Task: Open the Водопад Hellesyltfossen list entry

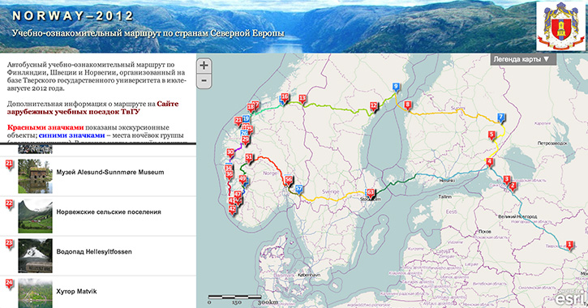Action: [x=98, y=255]
